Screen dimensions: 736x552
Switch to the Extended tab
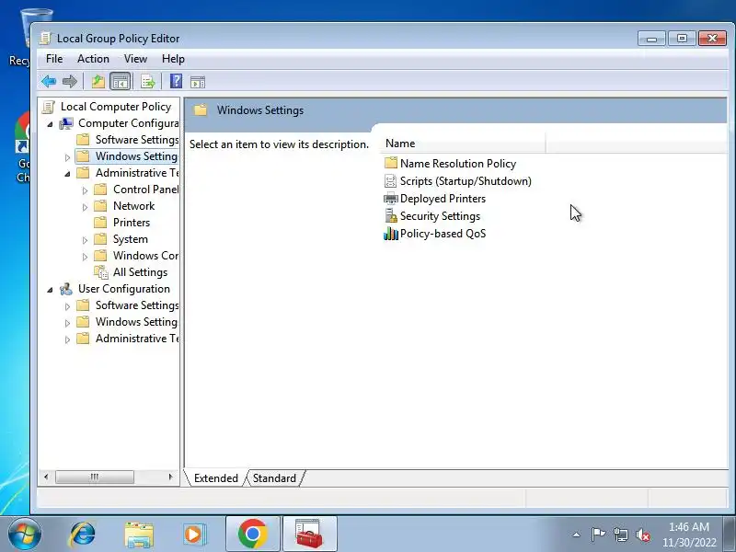point(216,478)
